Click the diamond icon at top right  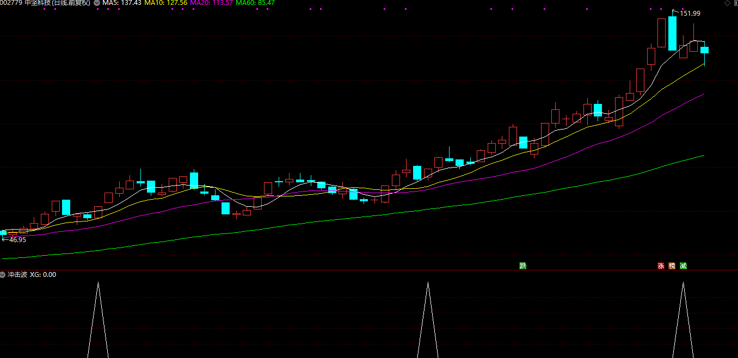point(726,3)
